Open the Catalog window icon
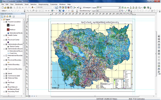161x100 pixels. tap(63, 7)
